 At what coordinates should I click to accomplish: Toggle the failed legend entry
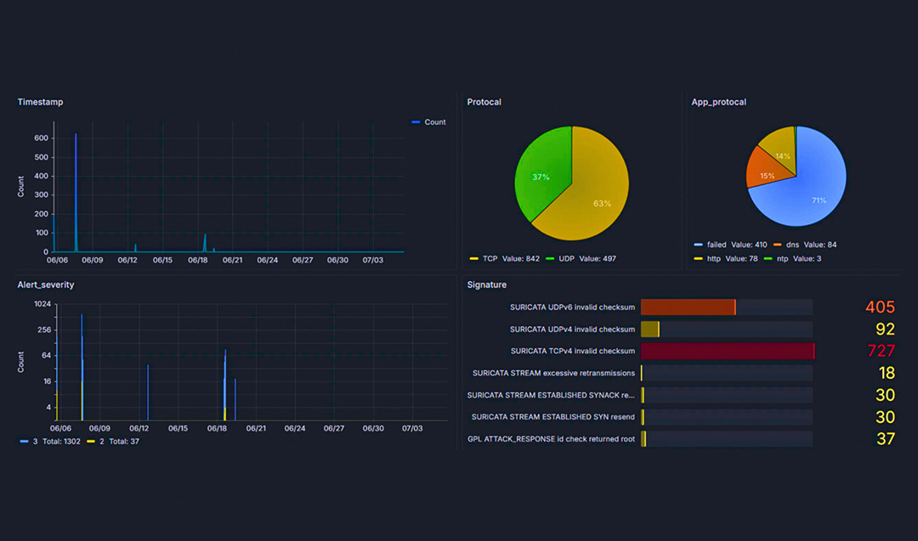point(730,245)
